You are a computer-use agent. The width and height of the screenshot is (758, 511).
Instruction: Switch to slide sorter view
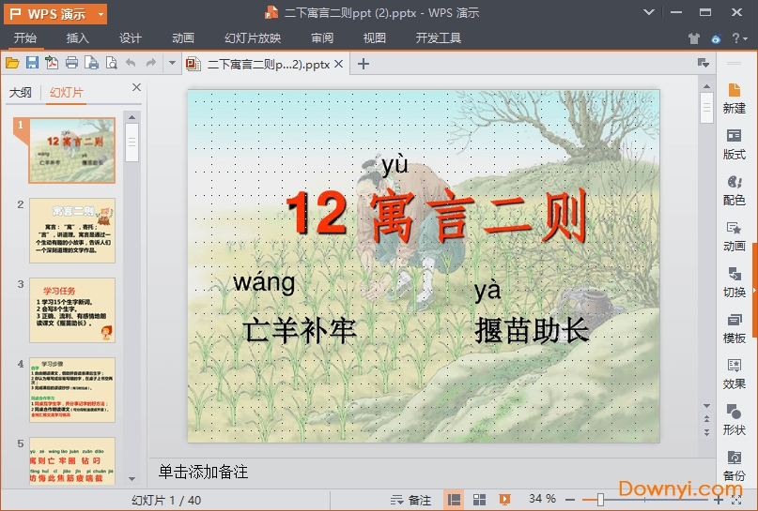pyautogui.click(x=479, y=500)
